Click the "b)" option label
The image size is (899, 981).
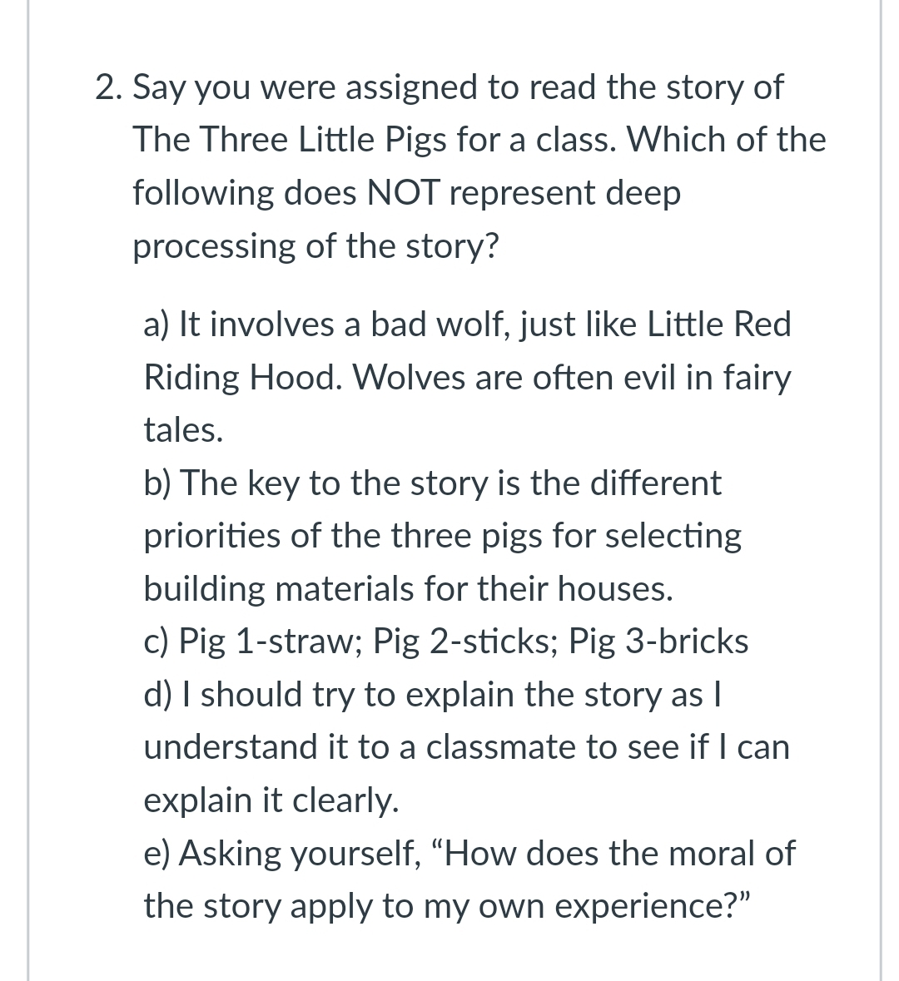tap(157, 483)
